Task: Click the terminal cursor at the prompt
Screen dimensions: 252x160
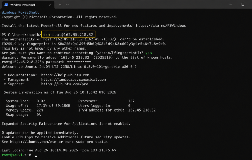Action: point(36,156)
